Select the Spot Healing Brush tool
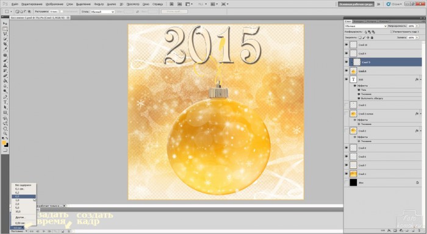Screen dimensions: 427x234 [x=5, y=55]
